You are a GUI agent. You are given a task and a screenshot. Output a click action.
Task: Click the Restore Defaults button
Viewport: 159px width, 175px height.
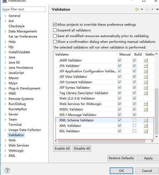pos(121,158)
